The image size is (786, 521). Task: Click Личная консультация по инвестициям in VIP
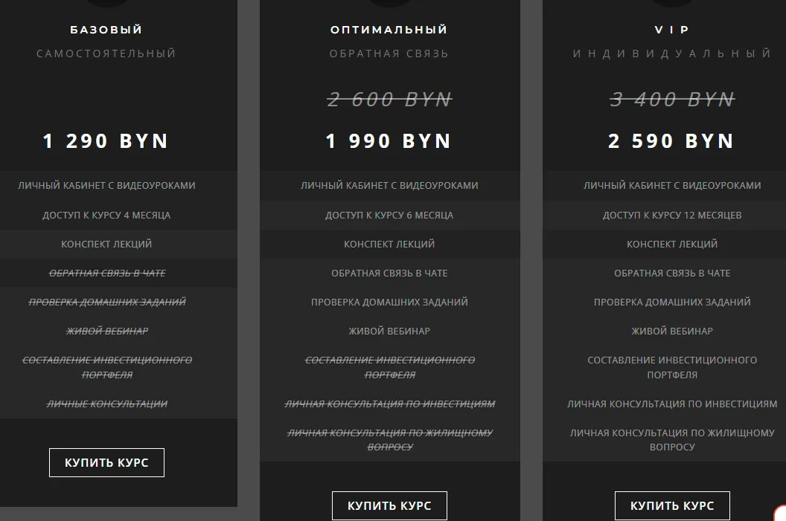672,404
